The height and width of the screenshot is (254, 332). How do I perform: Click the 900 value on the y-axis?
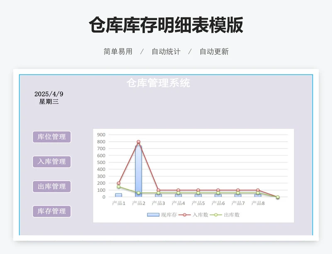(x=101, y=135)
